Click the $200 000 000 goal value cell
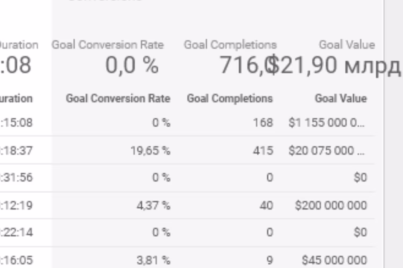This screenshot has height=268, width=403. click(x=331, y=205)
